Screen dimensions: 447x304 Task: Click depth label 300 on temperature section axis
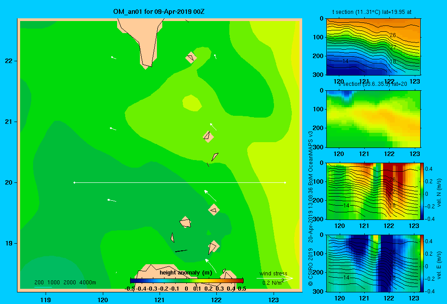(x=318, y=75)
